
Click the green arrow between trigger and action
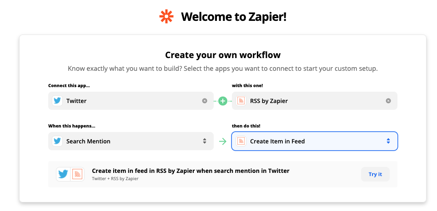point(223,141)
